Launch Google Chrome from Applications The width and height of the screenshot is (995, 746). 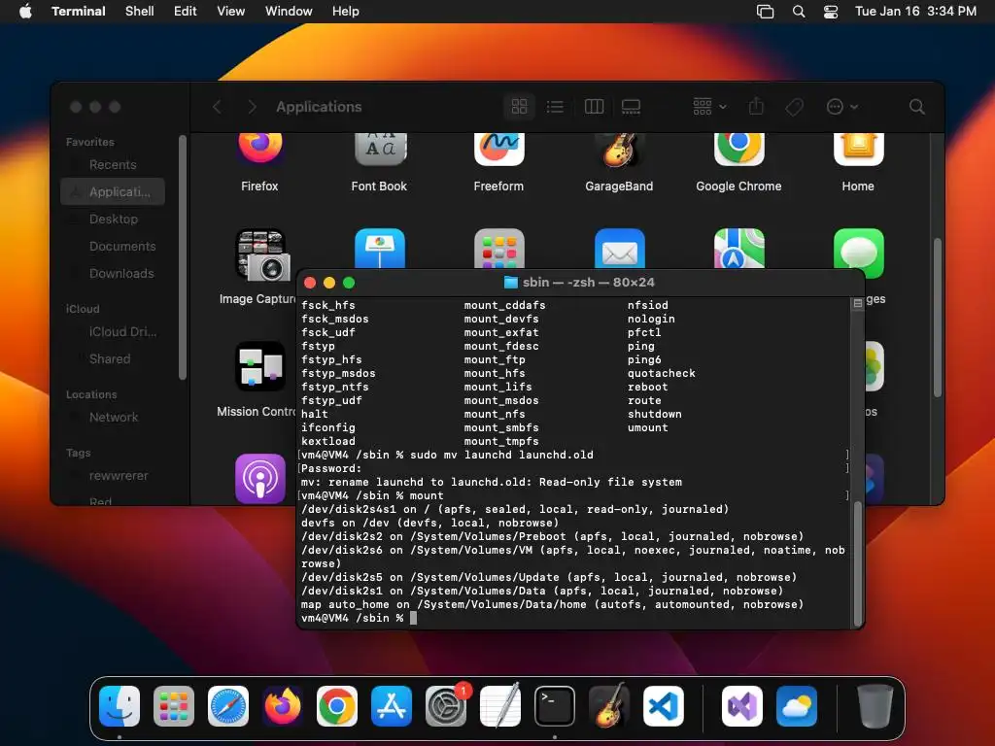coord(738,149)
